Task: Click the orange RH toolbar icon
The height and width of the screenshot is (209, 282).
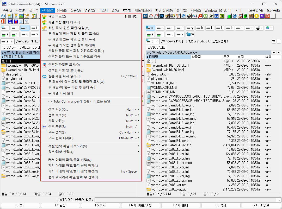Action: tap(251, 16)
